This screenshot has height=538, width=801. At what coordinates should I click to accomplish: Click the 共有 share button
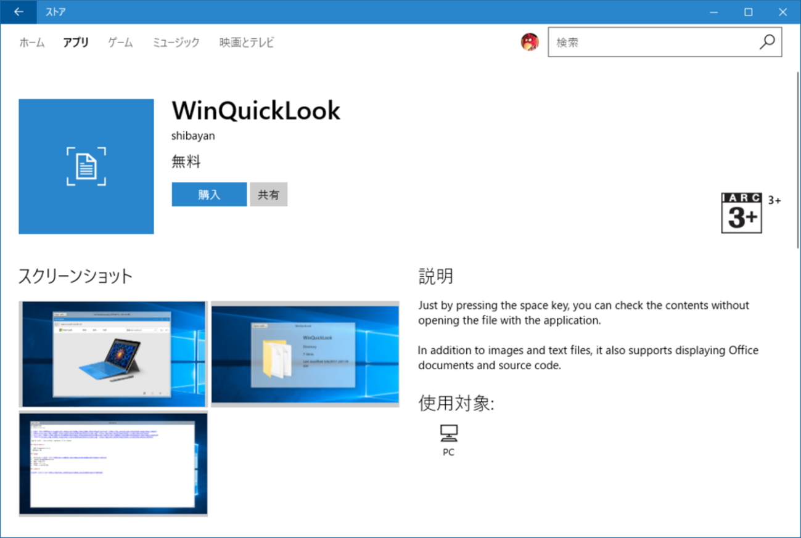269,195
